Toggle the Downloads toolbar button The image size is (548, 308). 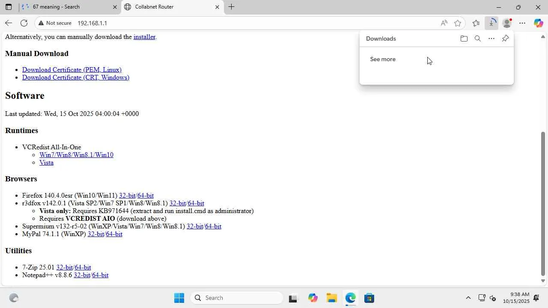click(x=491, y=23)
